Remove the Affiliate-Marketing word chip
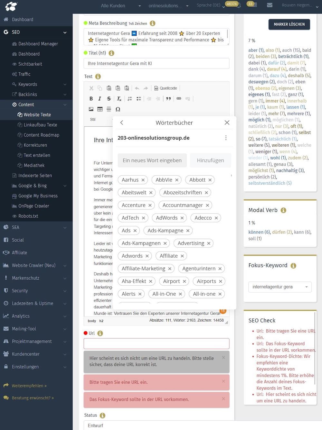Viewport: 322px width, 430px height. pos(170,269)
